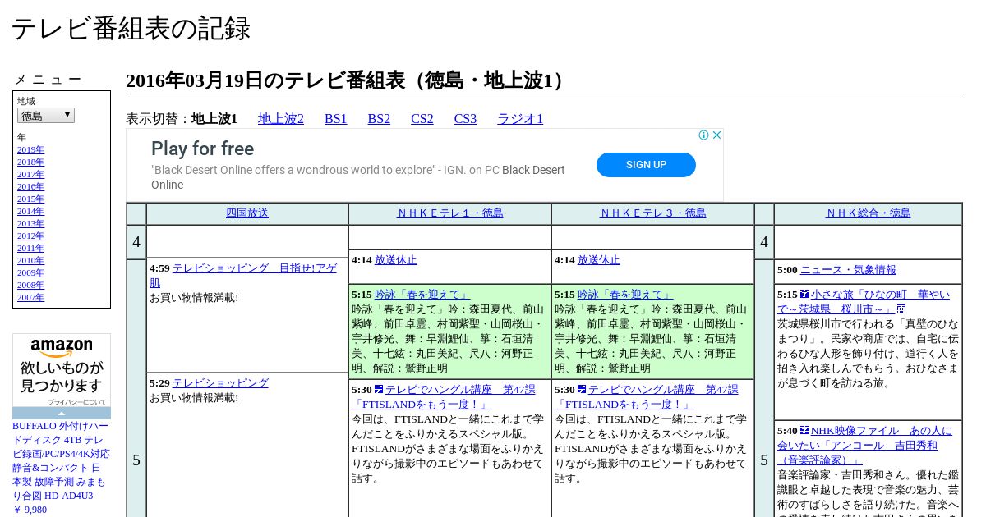The height and width of the screenshot is (517, 986).
Task: Open the 2011年 archive link
Action: click(x=30, y=249)
